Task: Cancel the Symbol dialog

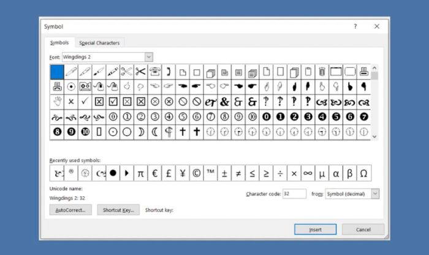Action: tap(363, 229)
